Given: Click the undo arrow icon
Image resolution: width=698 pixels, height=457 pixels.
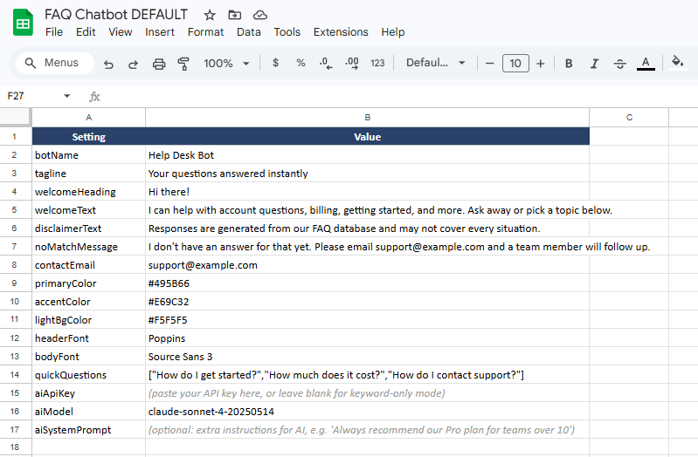Looking at the screenshot, I should (x=108, y=64).
